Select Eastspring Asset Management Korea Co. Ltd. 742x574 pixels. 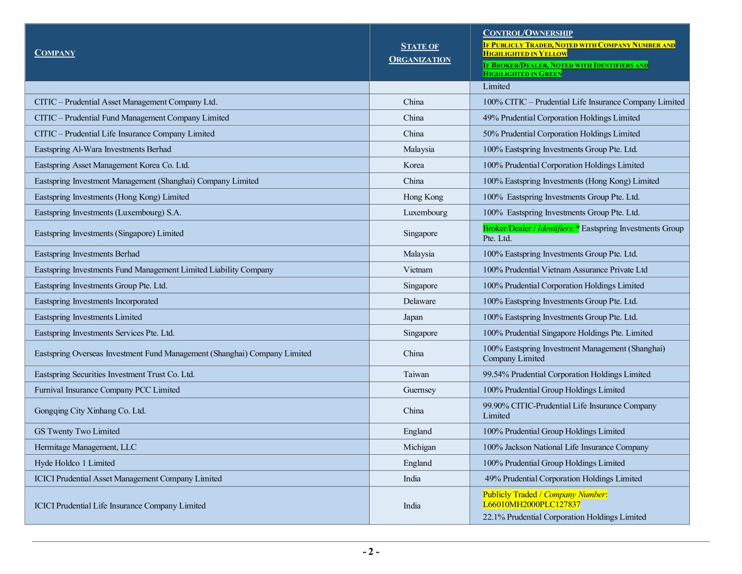[x=112, y=165]
